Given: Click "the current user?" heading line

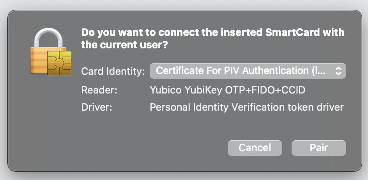Looking at the screenshot, I should tap(124, 45).
